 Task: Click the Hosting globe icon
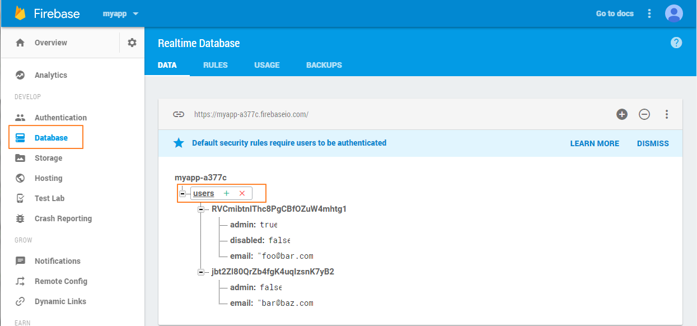coord(20,178)
